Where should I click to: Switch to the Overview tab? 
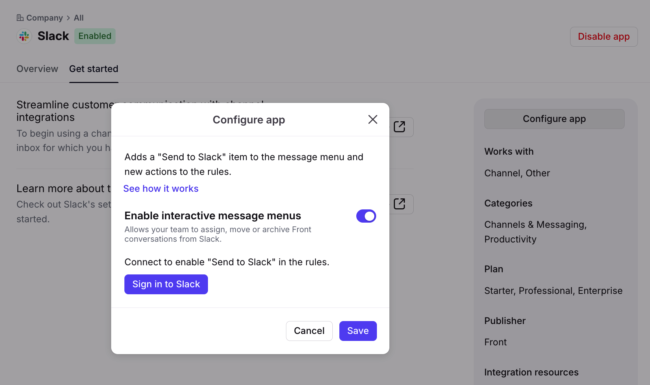point(37,69)
